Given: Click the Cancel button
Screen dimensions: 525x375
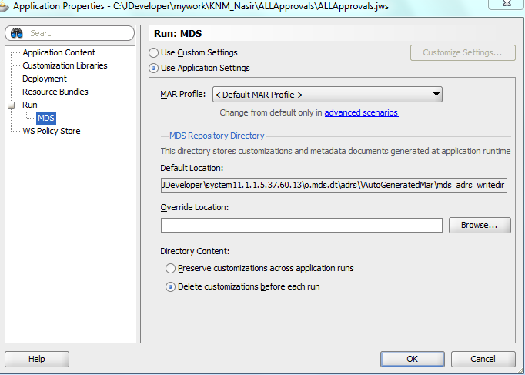Looking at the screenshot, I should pyautogui.click(x=483, y=359).
